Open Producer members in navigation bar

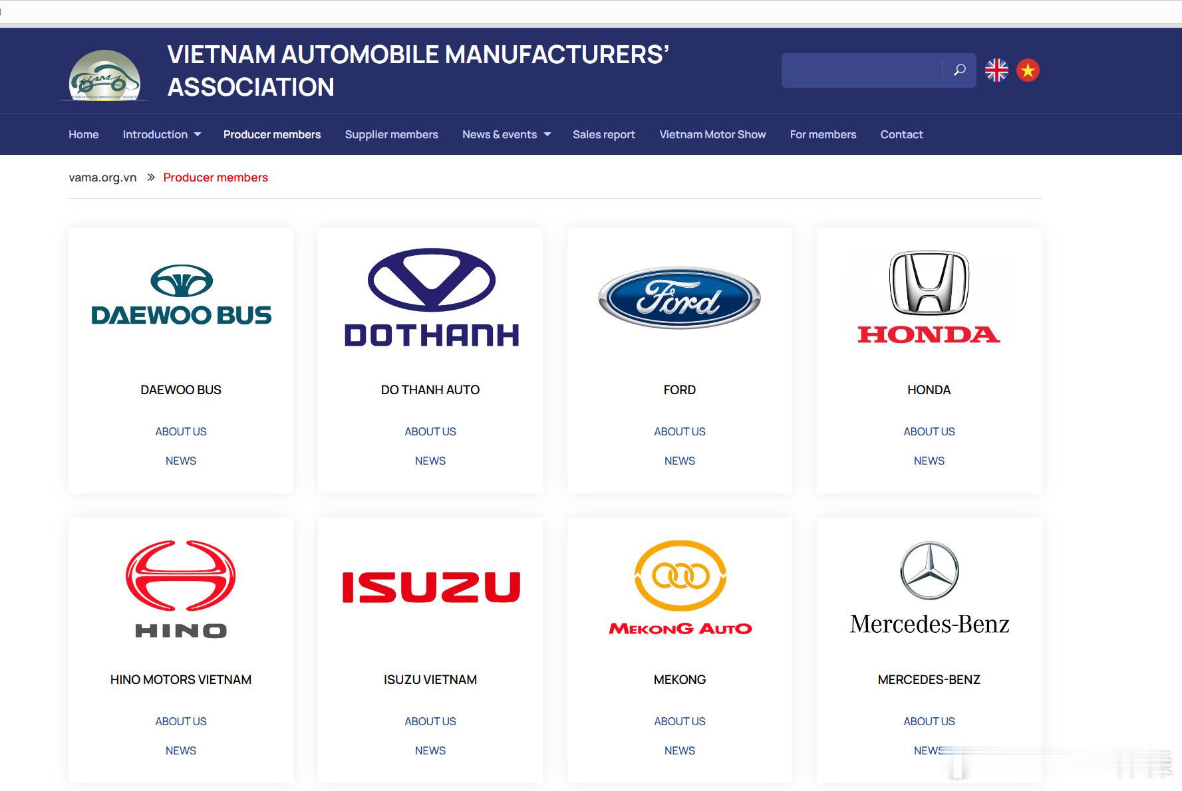(x=272, y=134)
